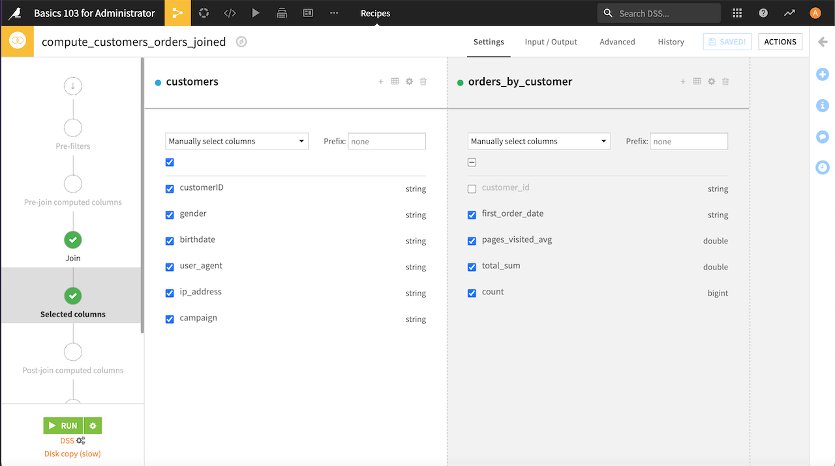Open the table view icon for the customers dataset
This screenshot has height=466, width=835.
point(395,81)
